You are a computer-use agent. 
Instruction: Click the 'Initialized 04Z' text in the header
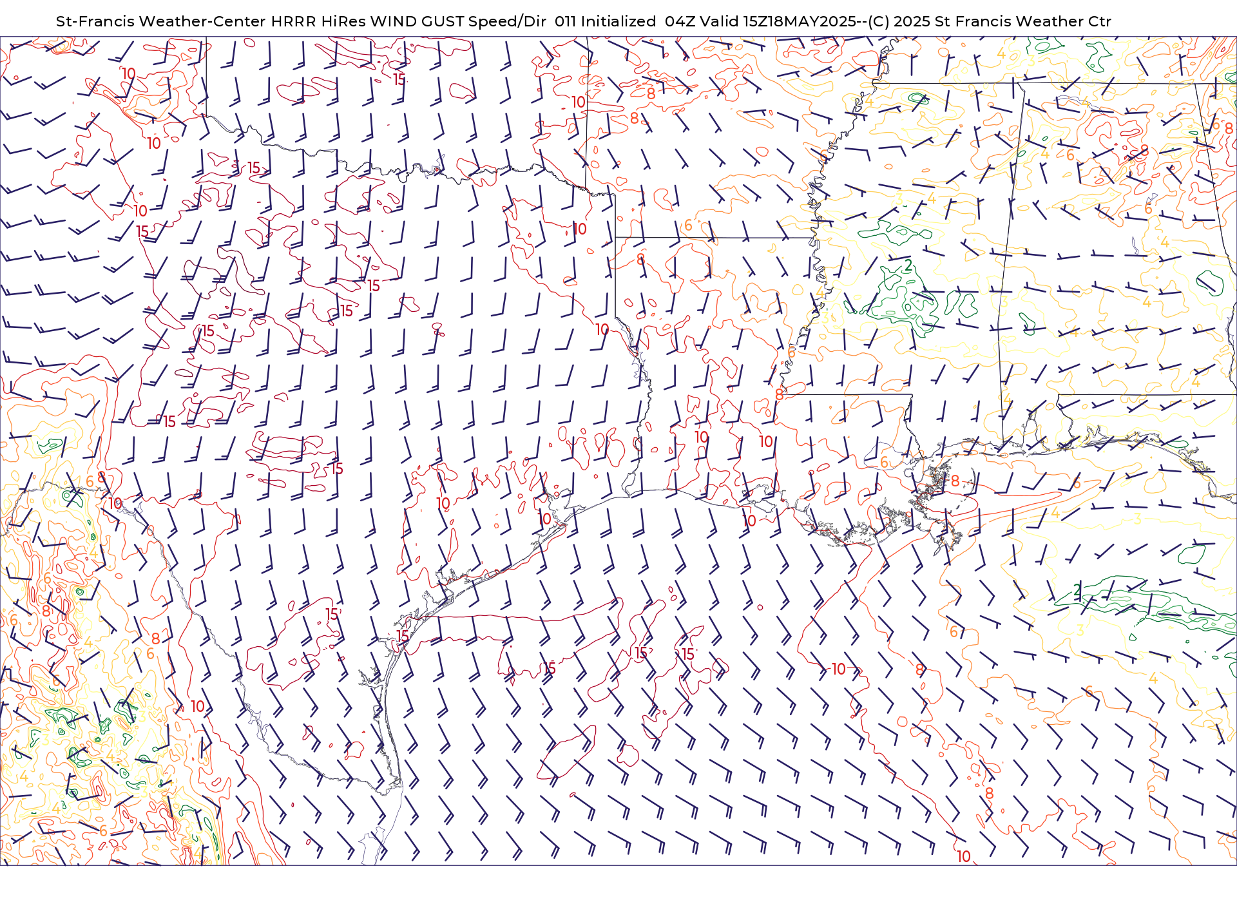click(638, 21)
